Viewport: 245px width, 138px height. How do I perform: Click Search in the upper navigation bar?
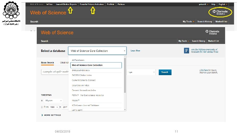click(34, 21)
